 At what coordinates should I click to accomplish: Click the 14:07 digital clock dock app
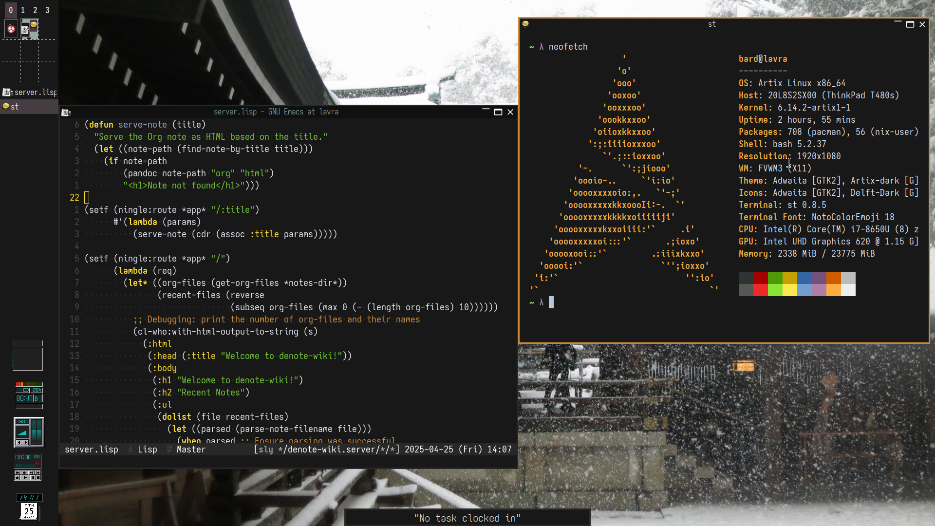click(29, 497)
